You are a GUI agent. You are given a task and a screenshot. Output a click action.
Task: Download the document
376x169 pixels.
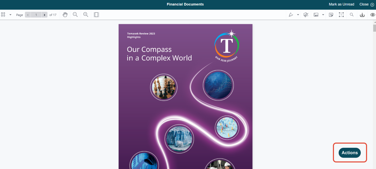pos(362,15)
